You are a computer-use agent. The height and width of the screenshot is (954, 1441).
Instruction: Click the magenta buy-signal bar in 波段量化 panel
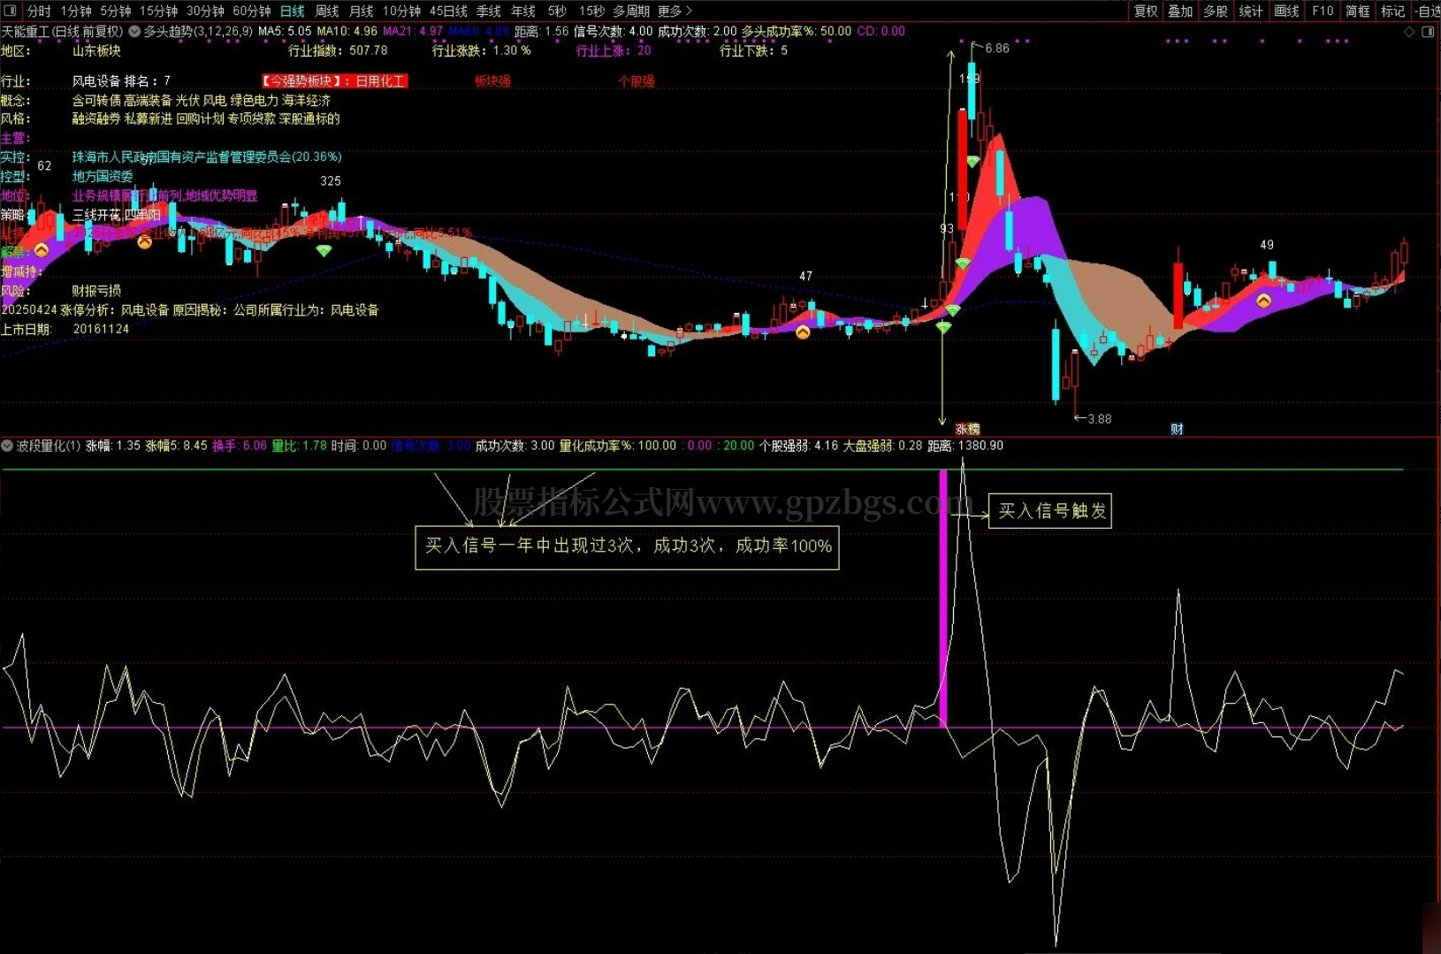pos(943,599)
